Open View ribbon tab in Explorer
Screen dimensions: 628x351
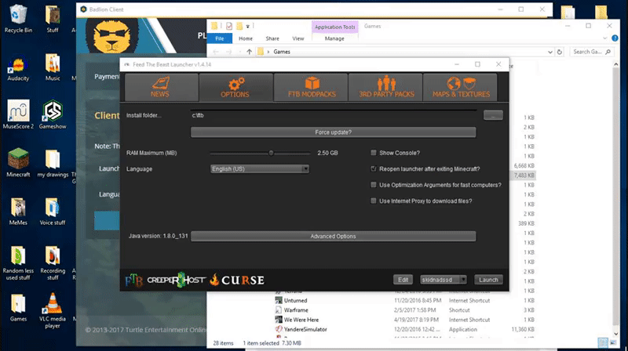(x=298, y=38)
